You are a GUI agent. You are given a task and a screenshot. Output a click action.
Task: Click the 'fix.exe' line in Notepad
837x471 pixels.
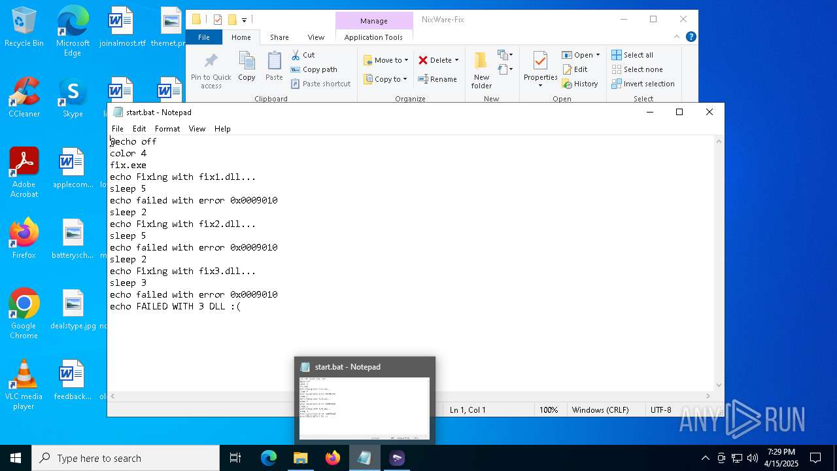point(128,165)
